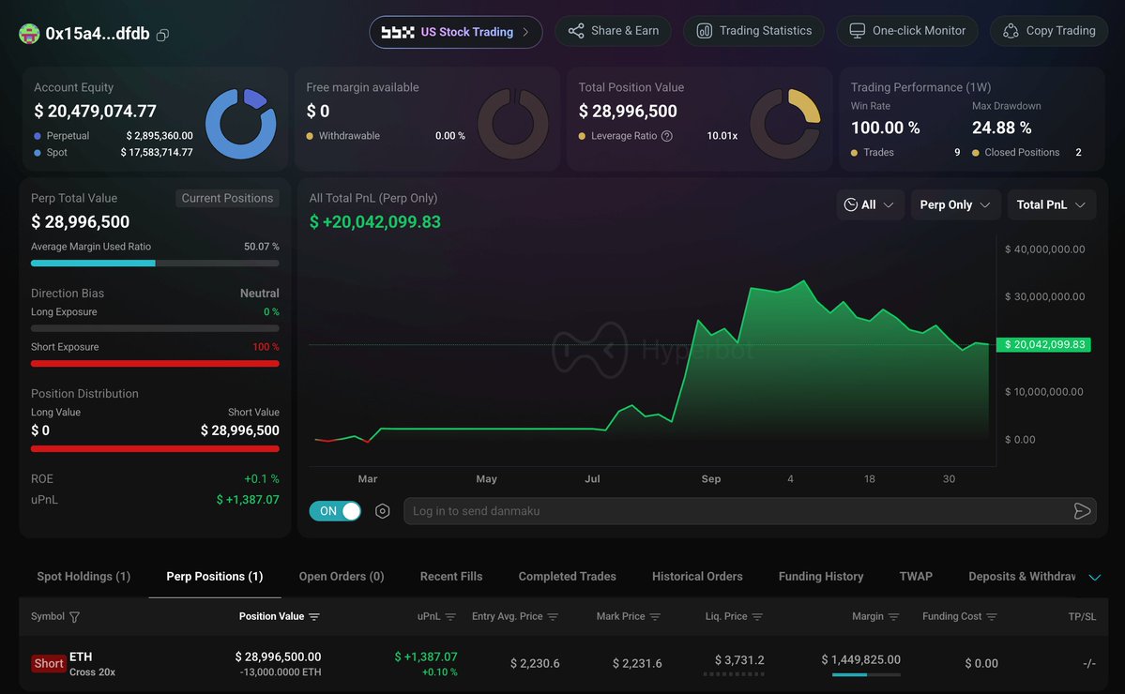Image resolution: width=1125 pixels, height=694 pixels.
Task: Click the Average Margin Used Ratio progress bar
Action: click(x=155, y=264)
